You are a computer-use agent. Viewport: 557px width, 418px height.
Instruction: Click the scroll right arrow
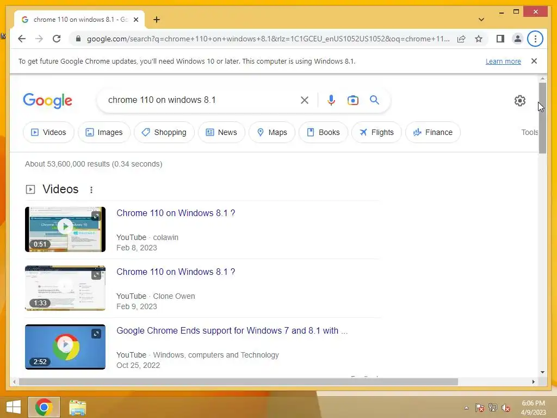coord(533,382)
